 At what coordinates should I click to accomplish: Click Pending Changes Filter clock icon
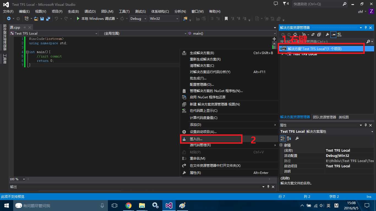[304, 35]
